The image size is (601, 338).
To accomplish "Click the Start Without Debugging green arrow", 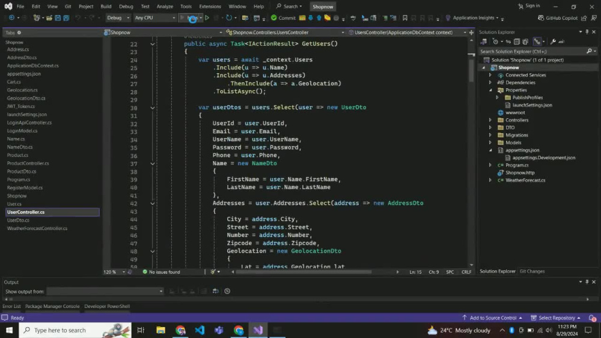I will tap(207, 17).
